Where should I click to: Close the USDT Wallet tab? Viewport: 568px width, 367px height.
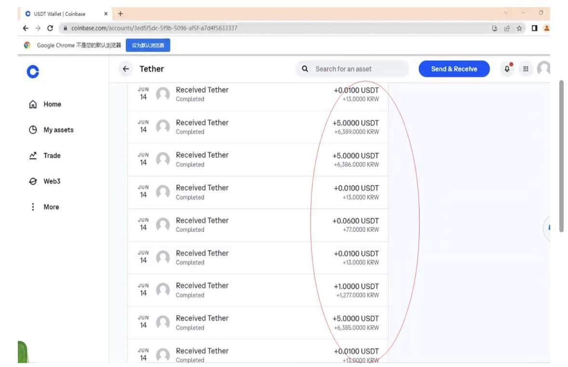click(106, 14)
